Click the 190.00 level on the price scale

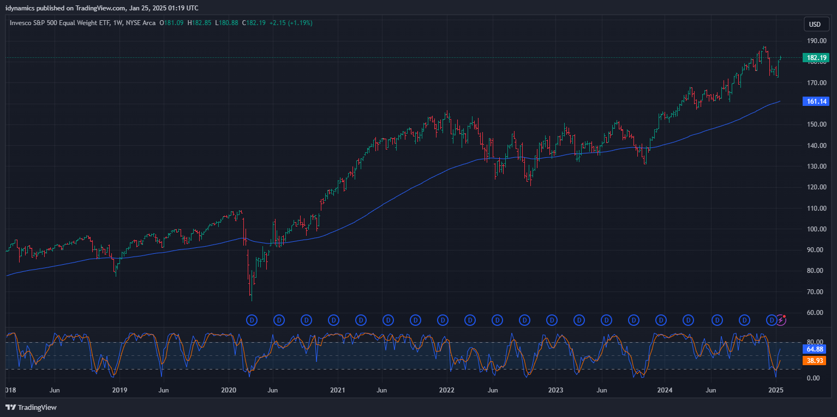pos(817,41)
